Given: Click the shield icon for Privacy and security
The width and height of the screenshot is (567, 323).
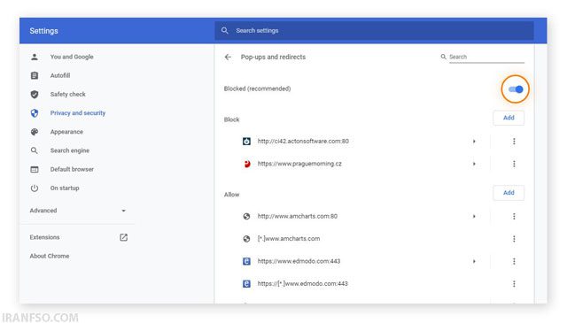Looking at the screenshot, I should pos(35,113).
